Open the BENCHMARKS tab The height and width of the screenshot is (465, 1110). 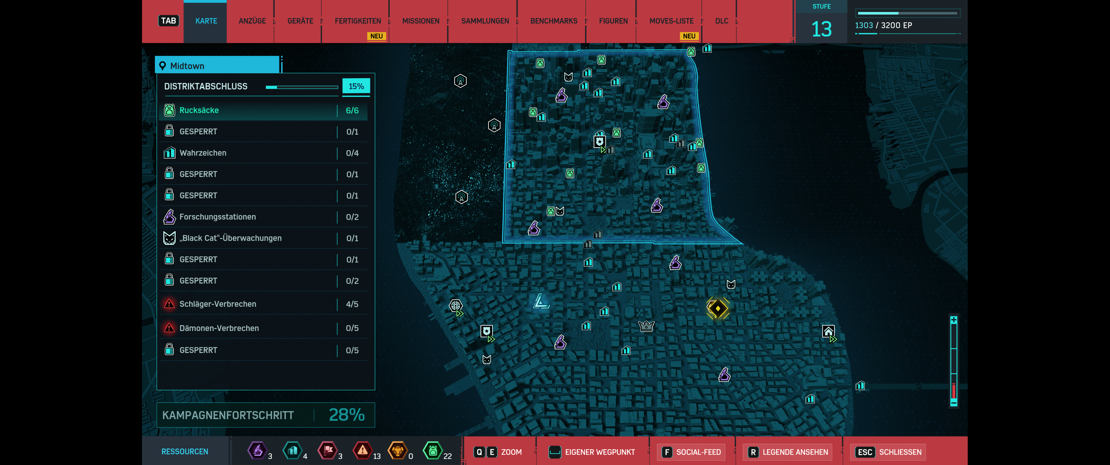coord(554,21)
